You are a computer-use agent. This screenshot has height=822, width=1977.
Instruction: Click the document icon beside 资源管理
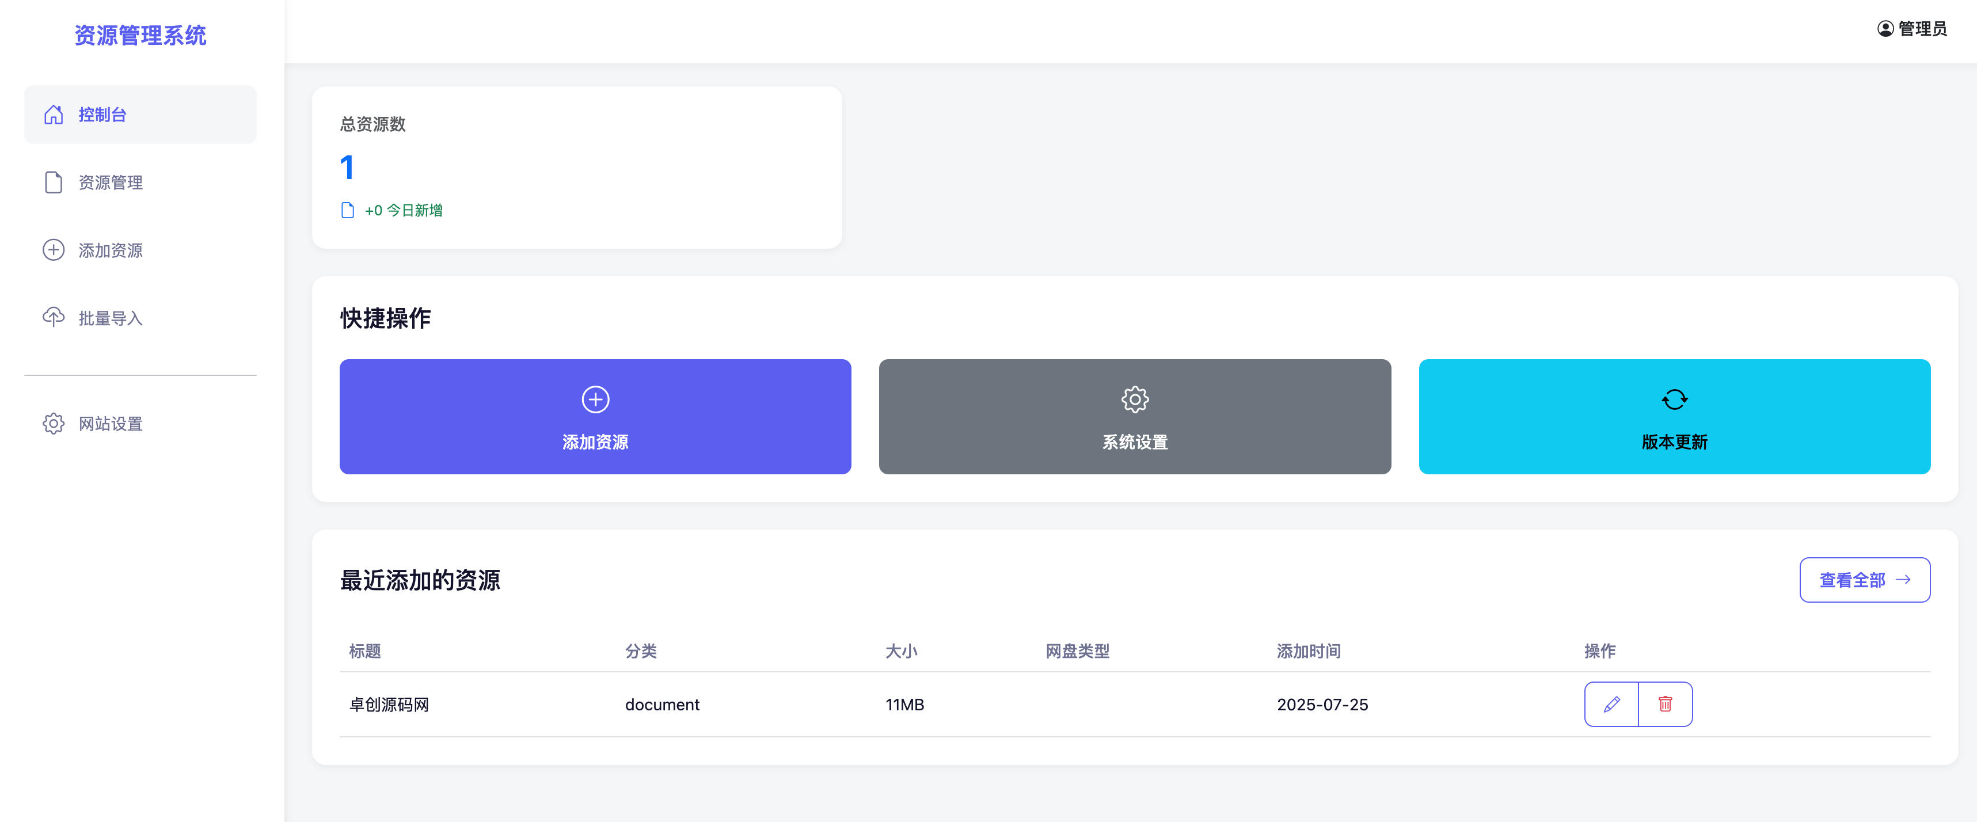tap(53, 182)
